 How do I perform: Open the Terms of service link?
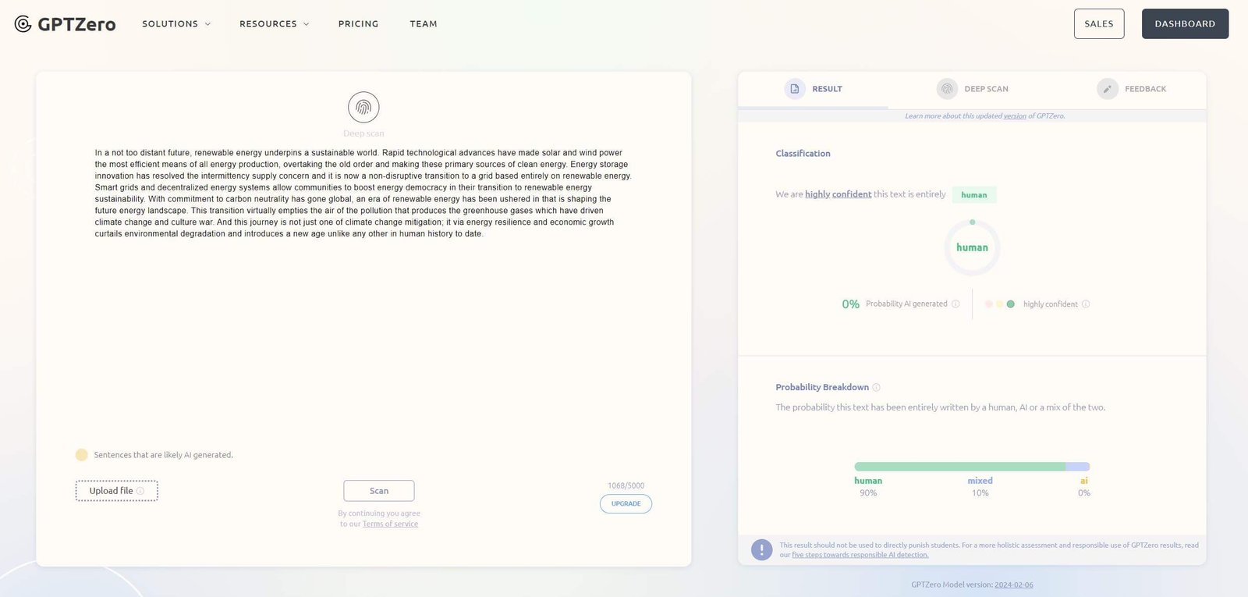[x=390, y=524]
